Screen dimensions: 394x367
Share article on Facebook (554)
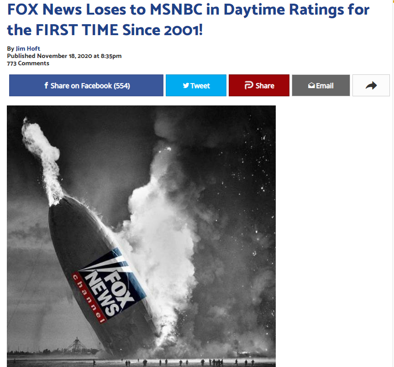tap(86, 85)
